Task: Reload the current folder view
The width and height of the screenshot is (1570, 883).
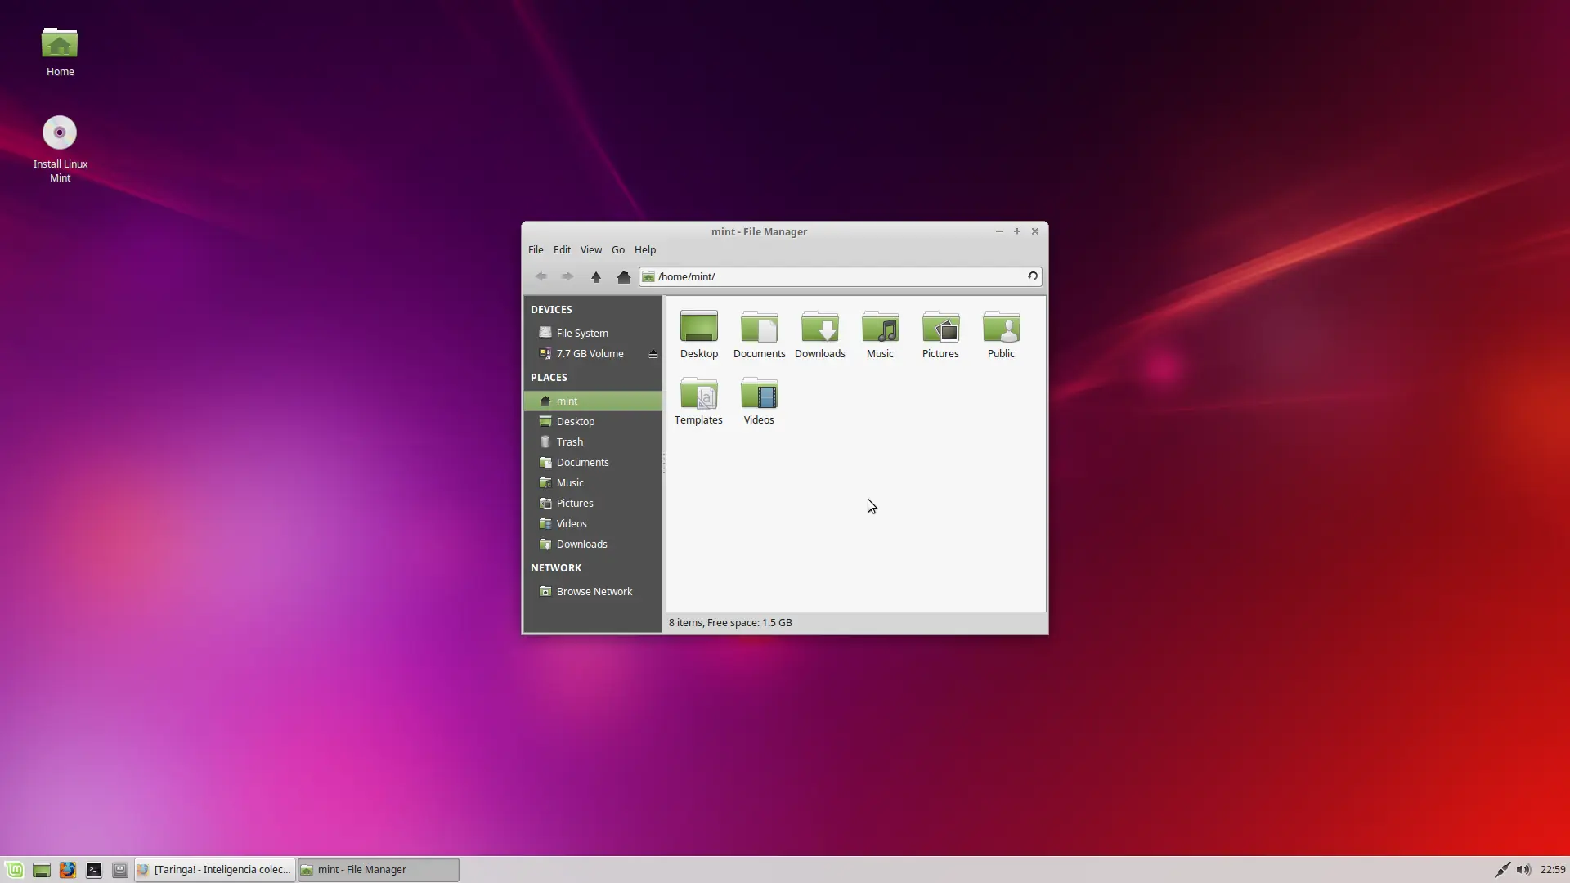Action: 1032,276
